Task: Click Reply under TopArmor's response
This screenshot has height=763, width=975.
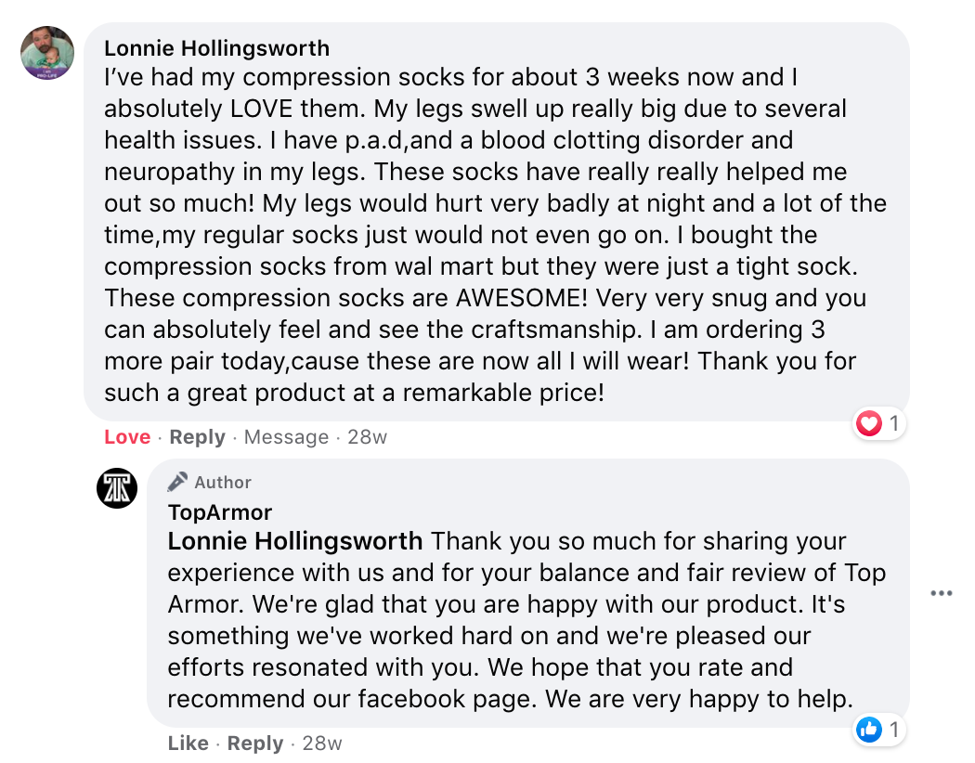Action: click(x=255, y=744)
